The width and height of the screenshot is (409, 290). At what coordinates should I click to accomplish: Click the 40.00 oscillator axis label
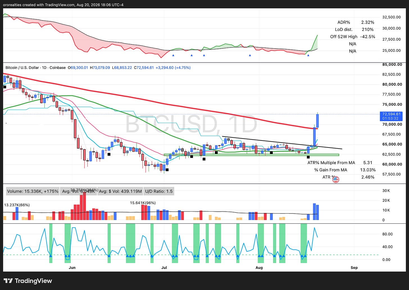[x=387, y=247]
